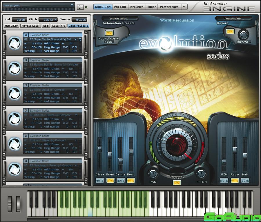Open the Reverb preset dropdown
The width and height of the screenshot is (261, 222).
coord(233,19)
